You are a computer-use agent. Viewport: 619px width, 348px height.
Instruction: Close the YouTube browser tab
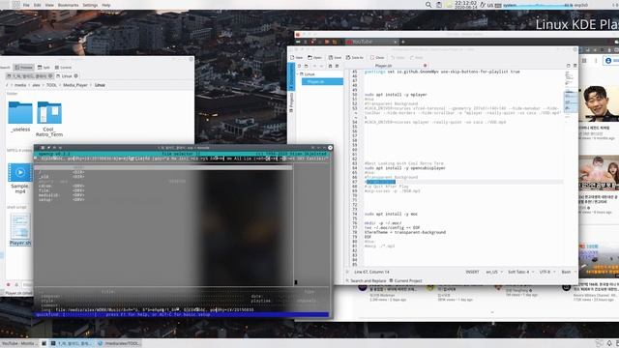coord(396,42)
